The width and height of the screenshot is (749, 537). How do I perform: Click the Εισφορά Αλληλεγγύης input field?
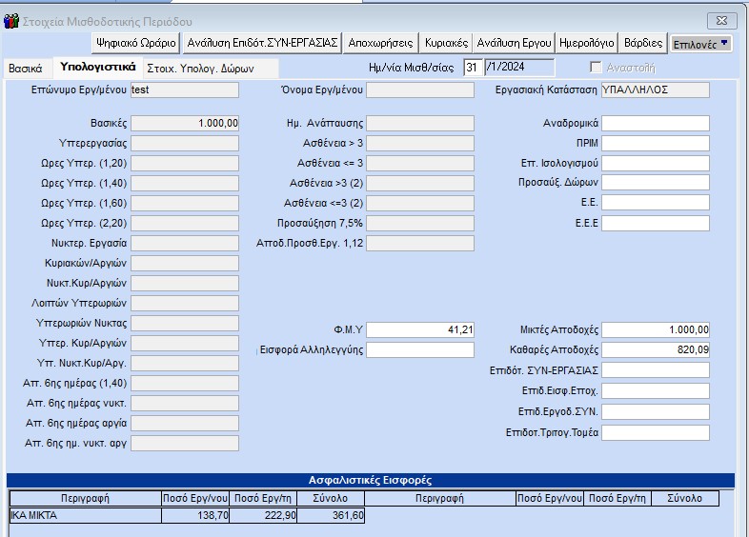coord(419,349)
